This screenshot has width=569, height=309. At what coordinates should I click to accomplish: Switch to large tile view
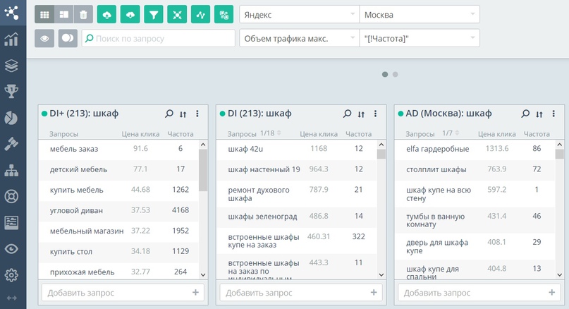tap(64, 15)
